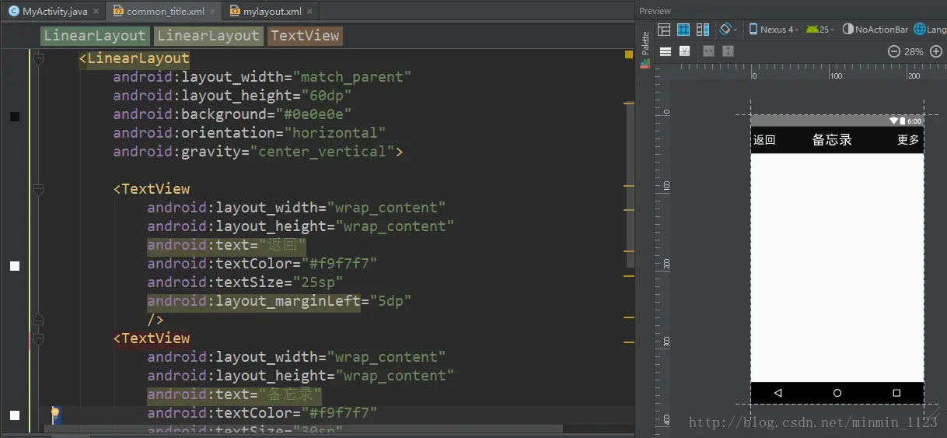
Task: Click the green Android API icon
Action: tap(812, 30)
